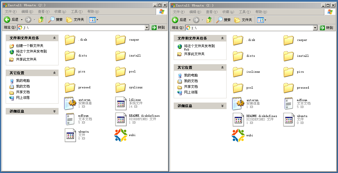Open 帮助(H) menu in I: window

click(261, 12)
